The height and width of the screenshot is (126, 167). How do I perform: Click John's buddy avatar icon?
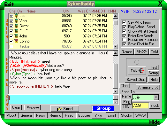click(x=16, y=36)
